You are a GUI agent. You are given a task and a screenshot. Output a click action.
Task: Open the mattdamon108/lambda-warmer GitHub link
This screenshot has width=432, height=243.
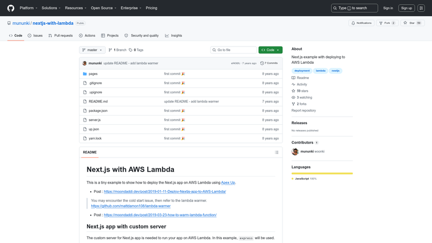[x=131, y=206]
